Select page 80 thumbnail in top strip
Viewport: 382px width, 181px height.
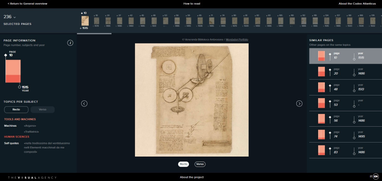point(235,21)
